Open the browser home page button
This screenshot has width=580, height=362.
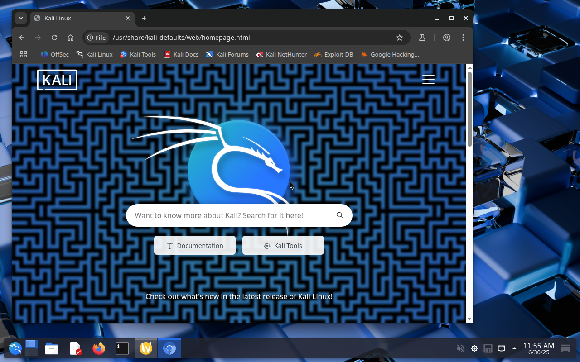pyautogui.click(x=71, y=38)
